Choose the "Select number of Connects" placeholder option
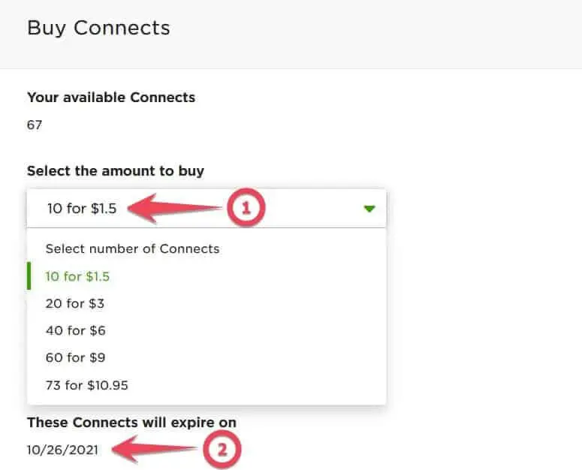The width and height of the screenshot is (582, 470). click(x=132, y=249)
